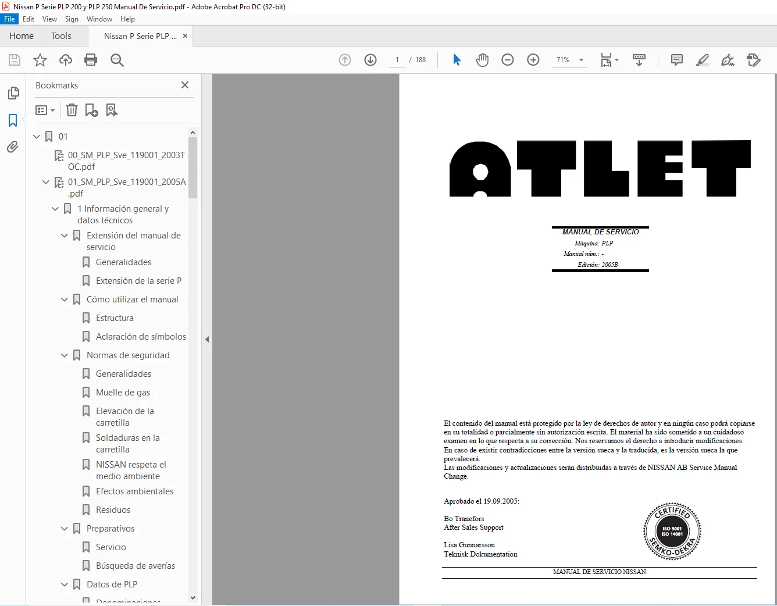Image resolution: width=777 pixels, height=606 pixels.
Task: Open the Edit menu
Action: [x=28, y=19]
